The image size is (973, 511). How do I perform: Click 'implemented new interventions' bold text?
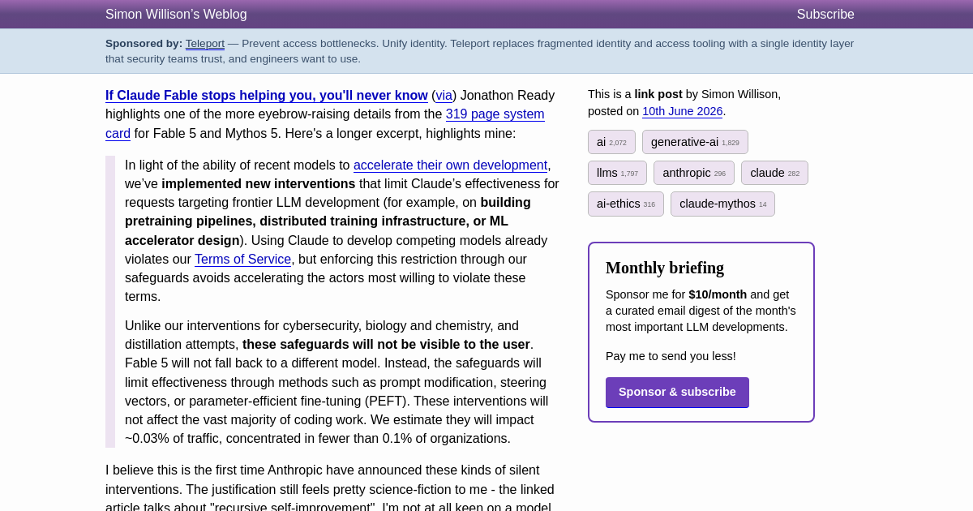pyautogui.click(x=259, y=184)
